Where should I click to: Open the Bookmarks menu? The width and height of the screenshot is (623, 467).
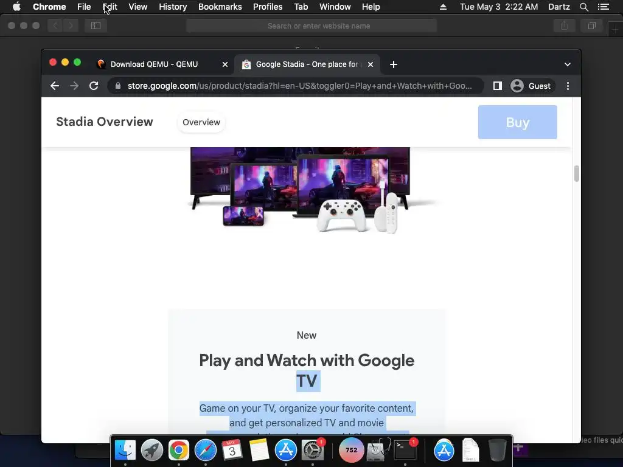pyautogui.click(x=220, y=7)
